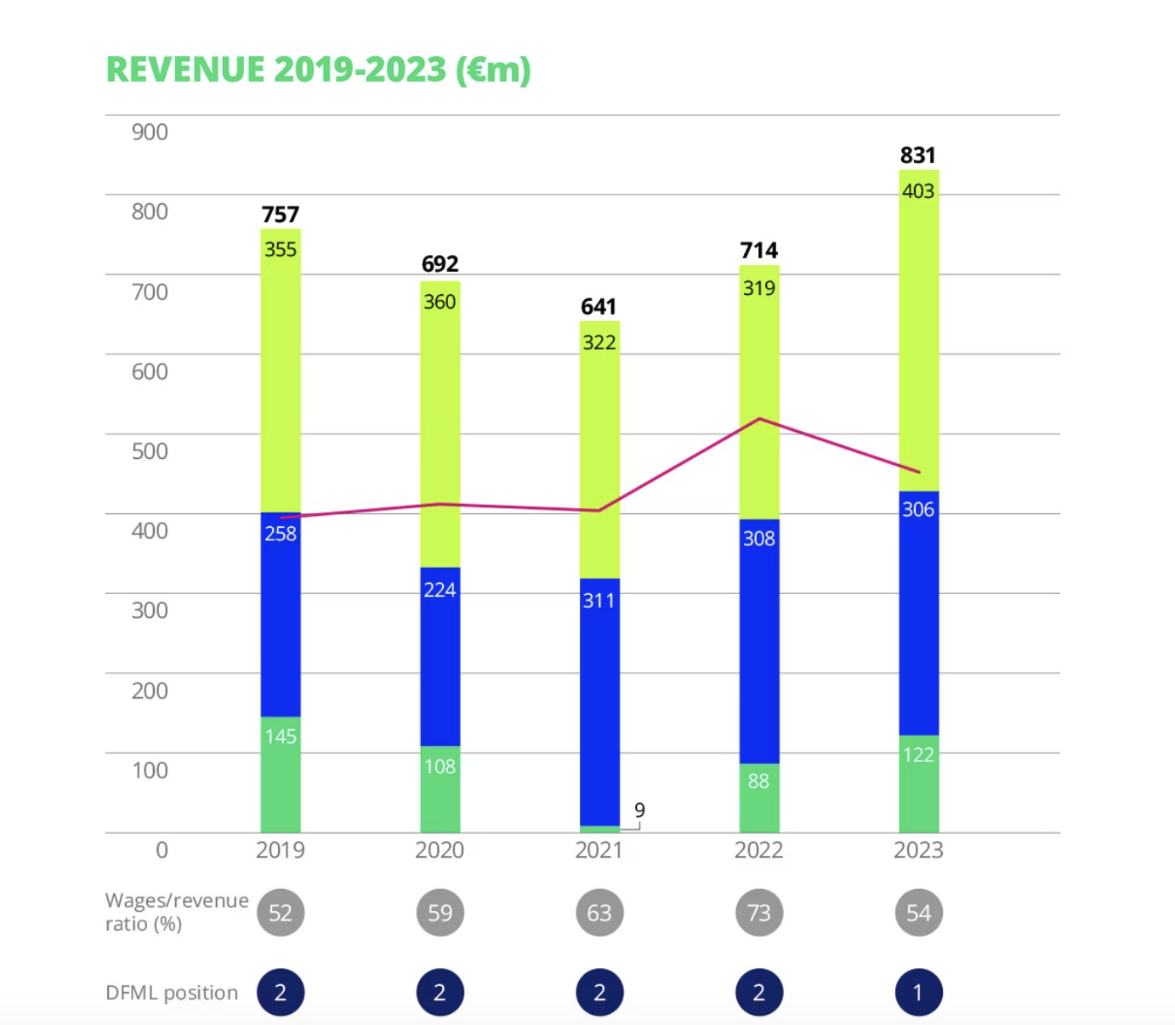Click the grey 63 wages ratio circle
The height and width of the screenshot is (1025, 1175).
599,913
